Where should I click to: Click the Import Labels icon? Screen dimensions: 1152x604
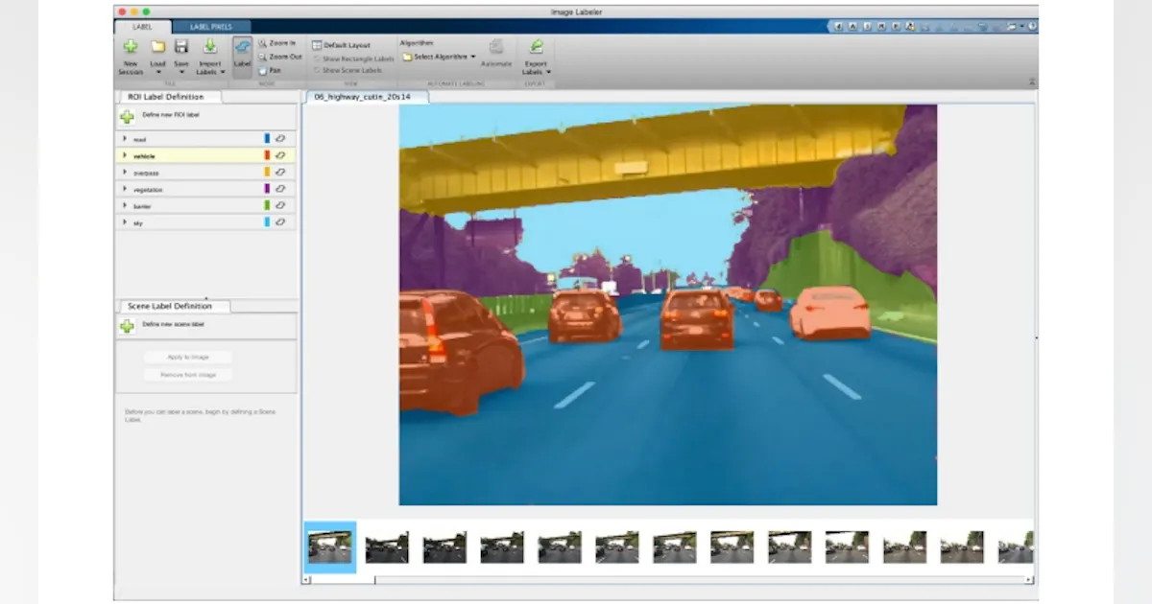pyautogui.click(x=209, y=46)
